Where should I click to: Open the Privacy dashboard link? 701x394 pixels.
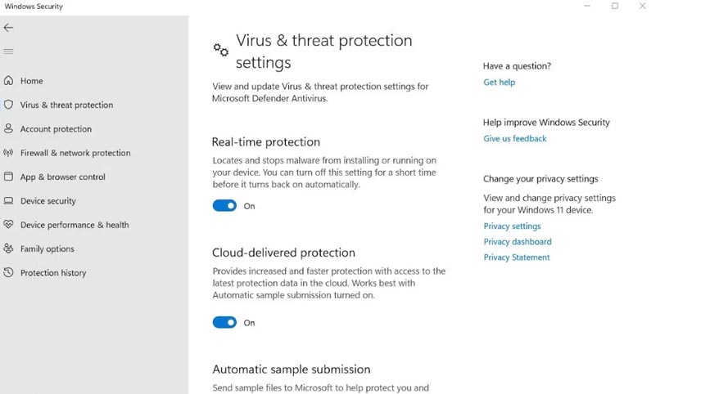pos(518,241)
